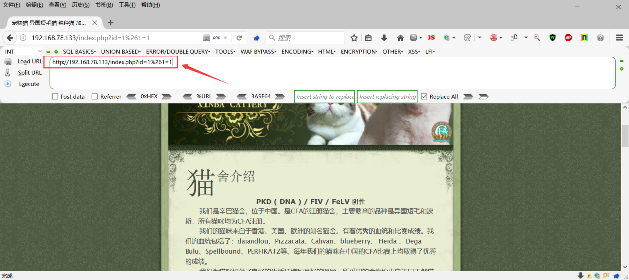Screen dimensions: 629x280
Task: Open the 历史(S) menu
Action: click(81, 5)
